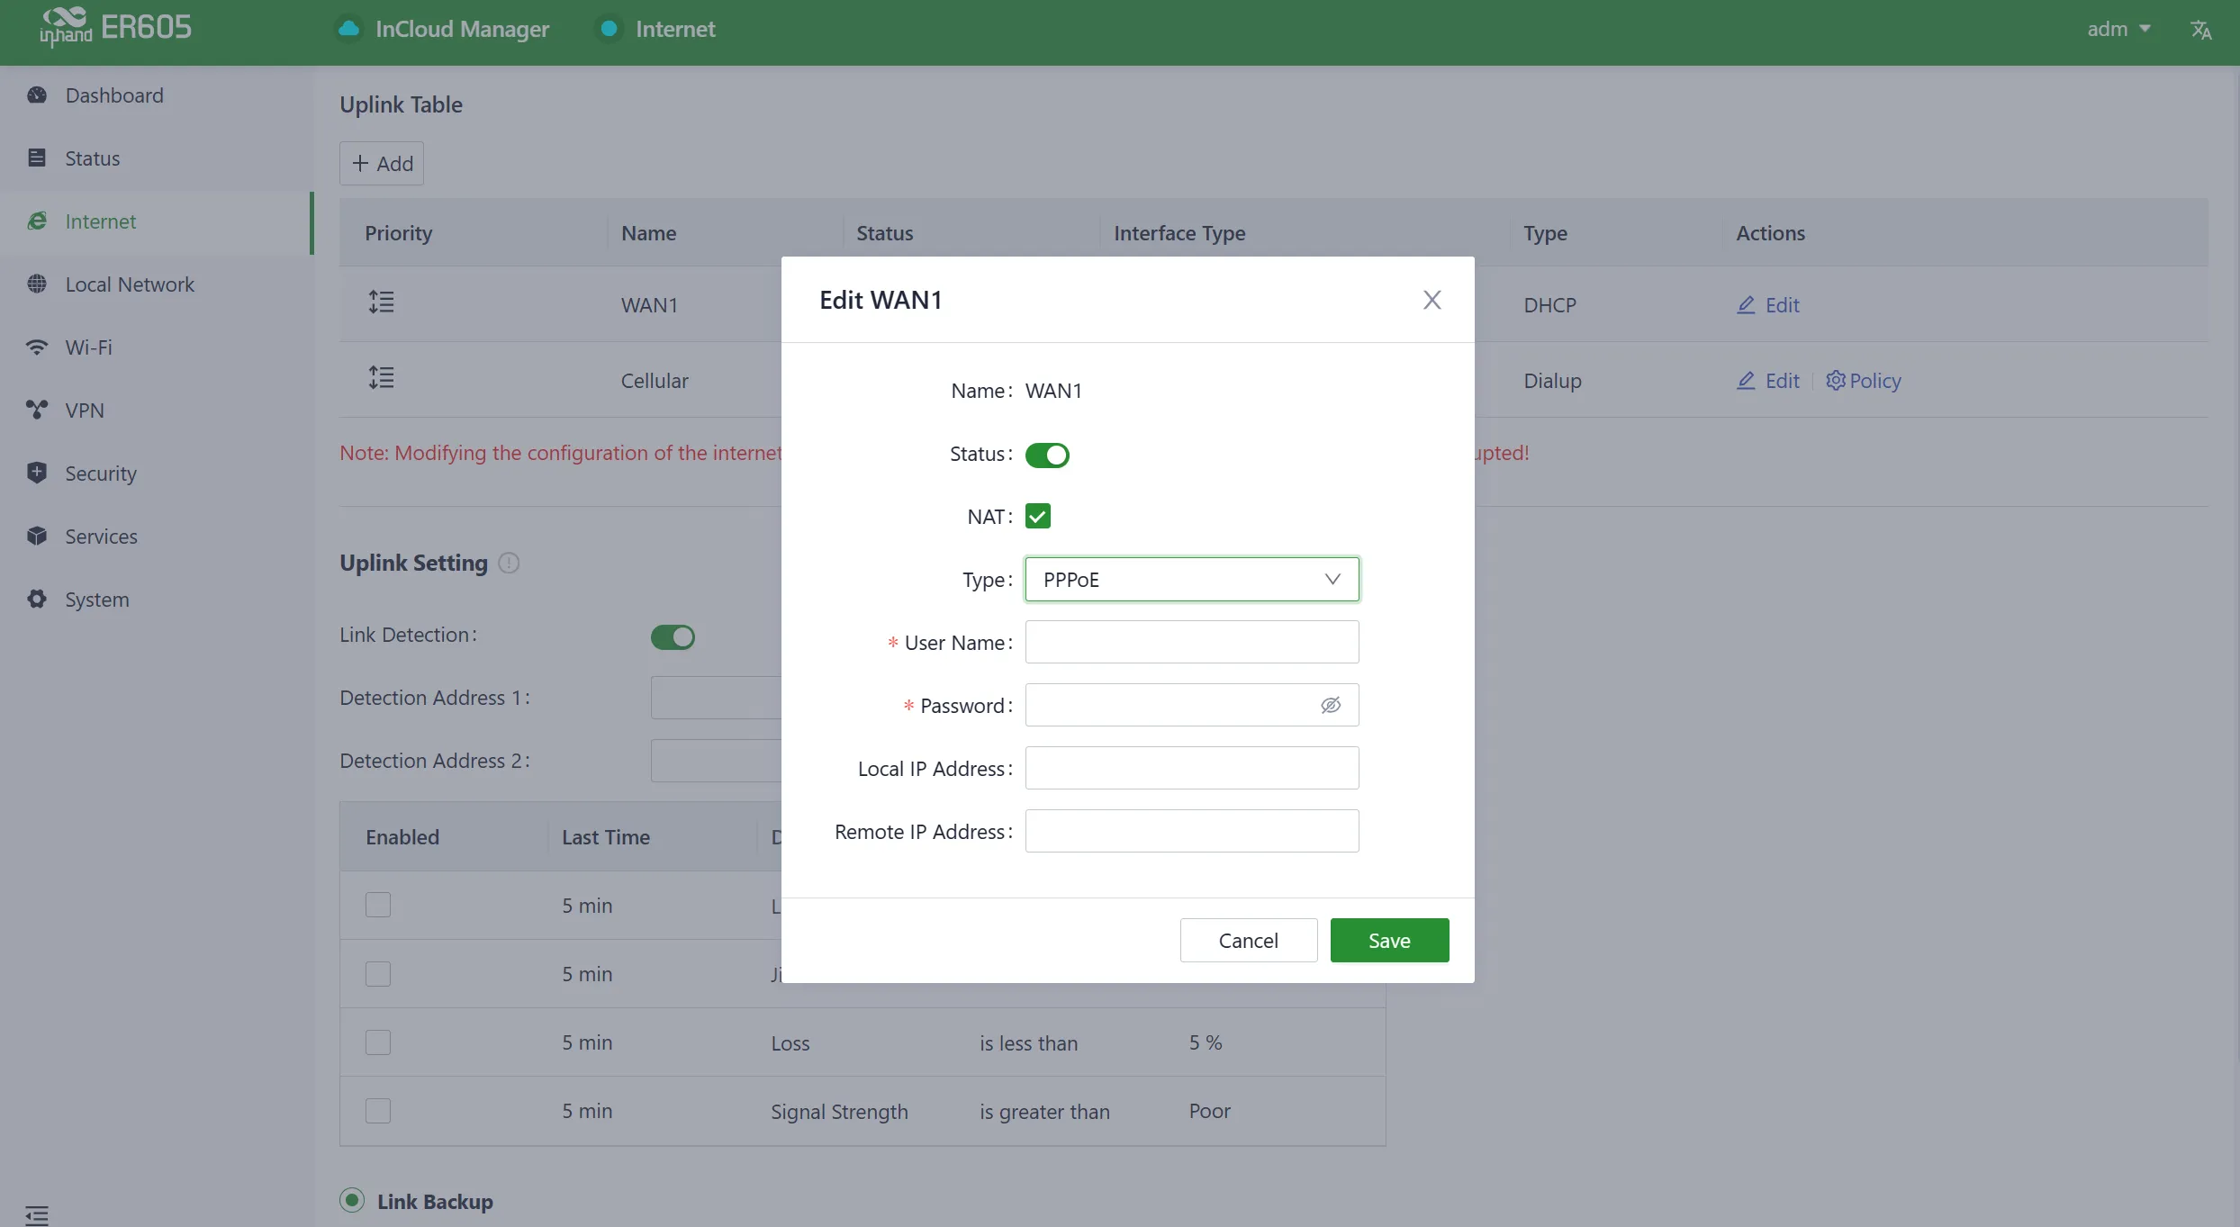Toggle the WAN1 Status switch off

pos(1047,455)
